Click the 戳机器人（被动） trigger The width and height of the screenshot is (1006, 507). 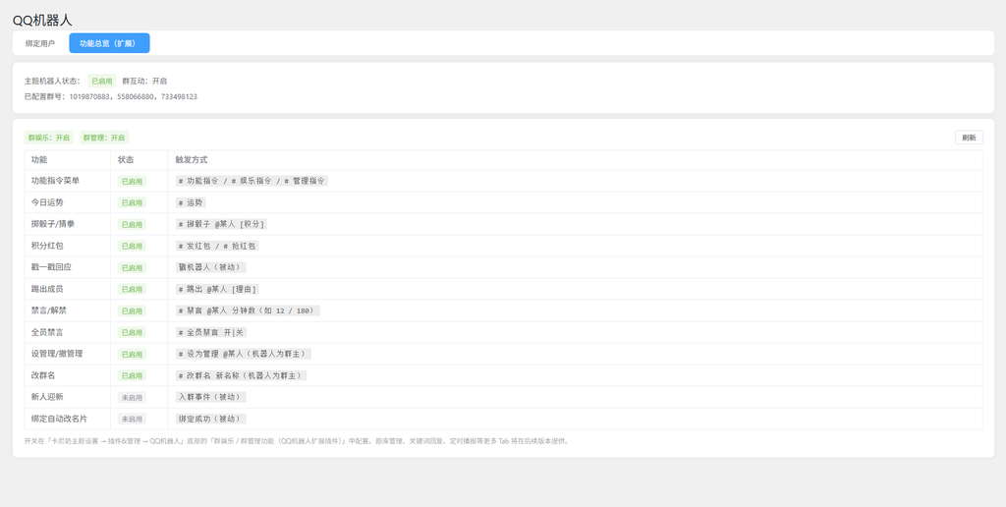pos(210,267)
